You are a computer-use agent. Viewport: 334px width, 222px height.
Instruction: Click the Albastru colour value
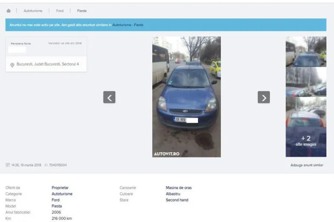pos(173,194)
